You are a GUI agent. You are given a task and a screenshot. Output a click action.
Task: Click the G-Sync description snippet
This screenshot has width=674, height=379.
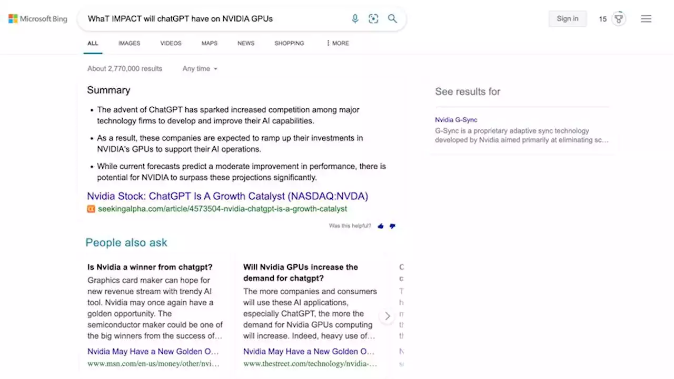[x=522, y=136]
